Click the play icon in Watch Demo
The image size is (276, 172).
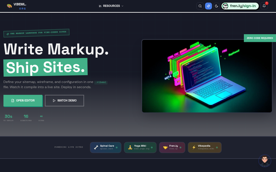(54, 100)
